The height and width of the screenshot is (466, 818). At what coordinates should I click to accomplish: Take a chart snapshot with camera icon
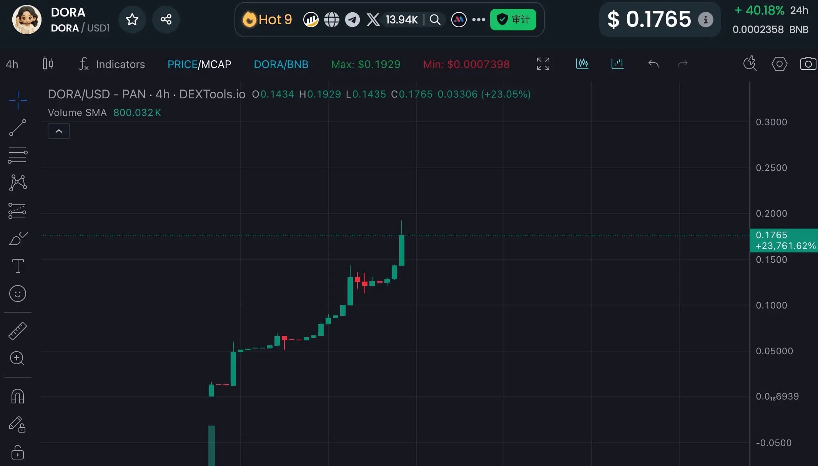(808, 64)
